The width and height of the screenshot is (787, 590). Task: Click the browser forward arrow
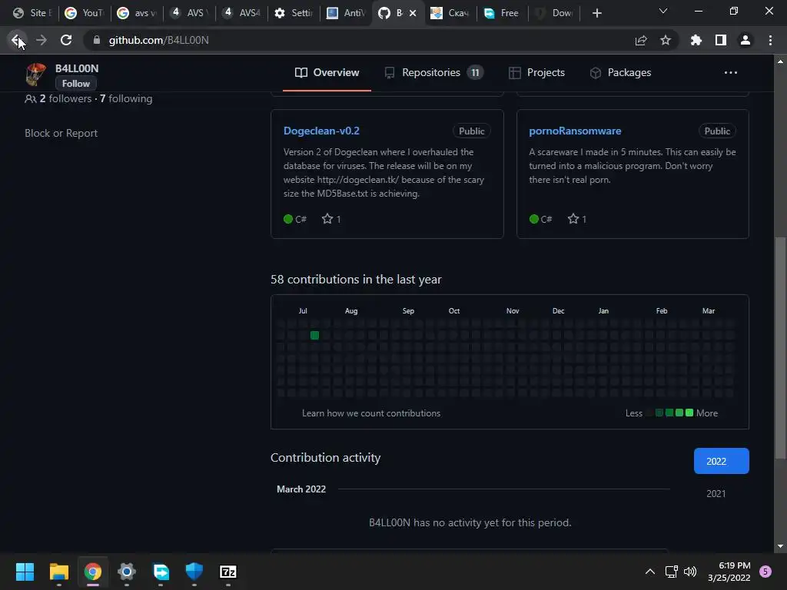[42, 40]
